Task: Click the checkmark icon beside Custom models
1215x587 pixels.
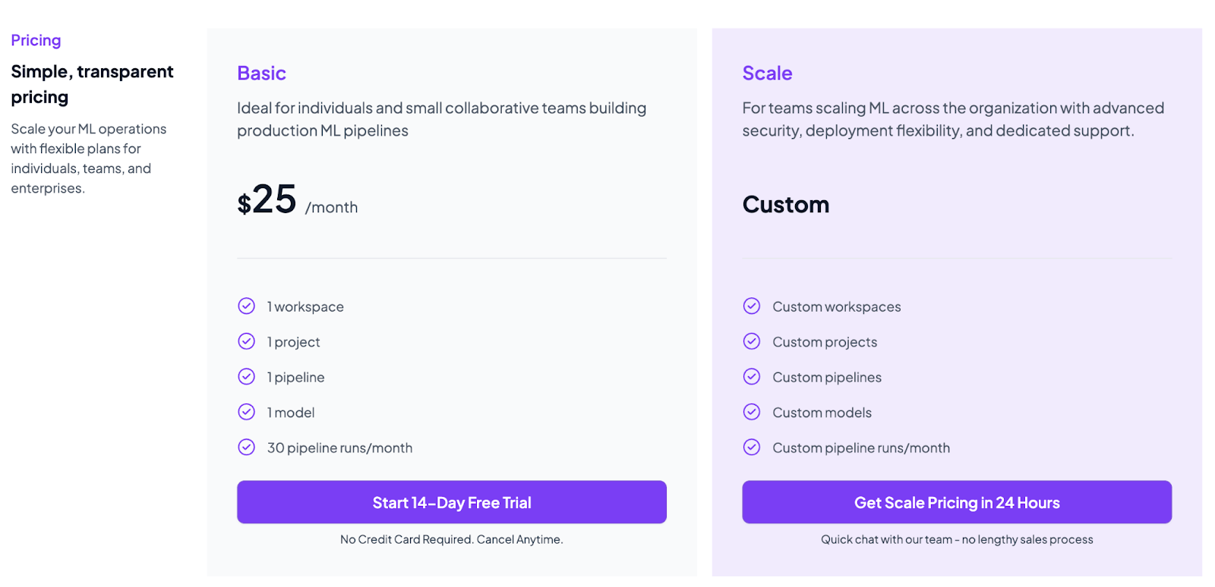Action: tap(752, 412)
